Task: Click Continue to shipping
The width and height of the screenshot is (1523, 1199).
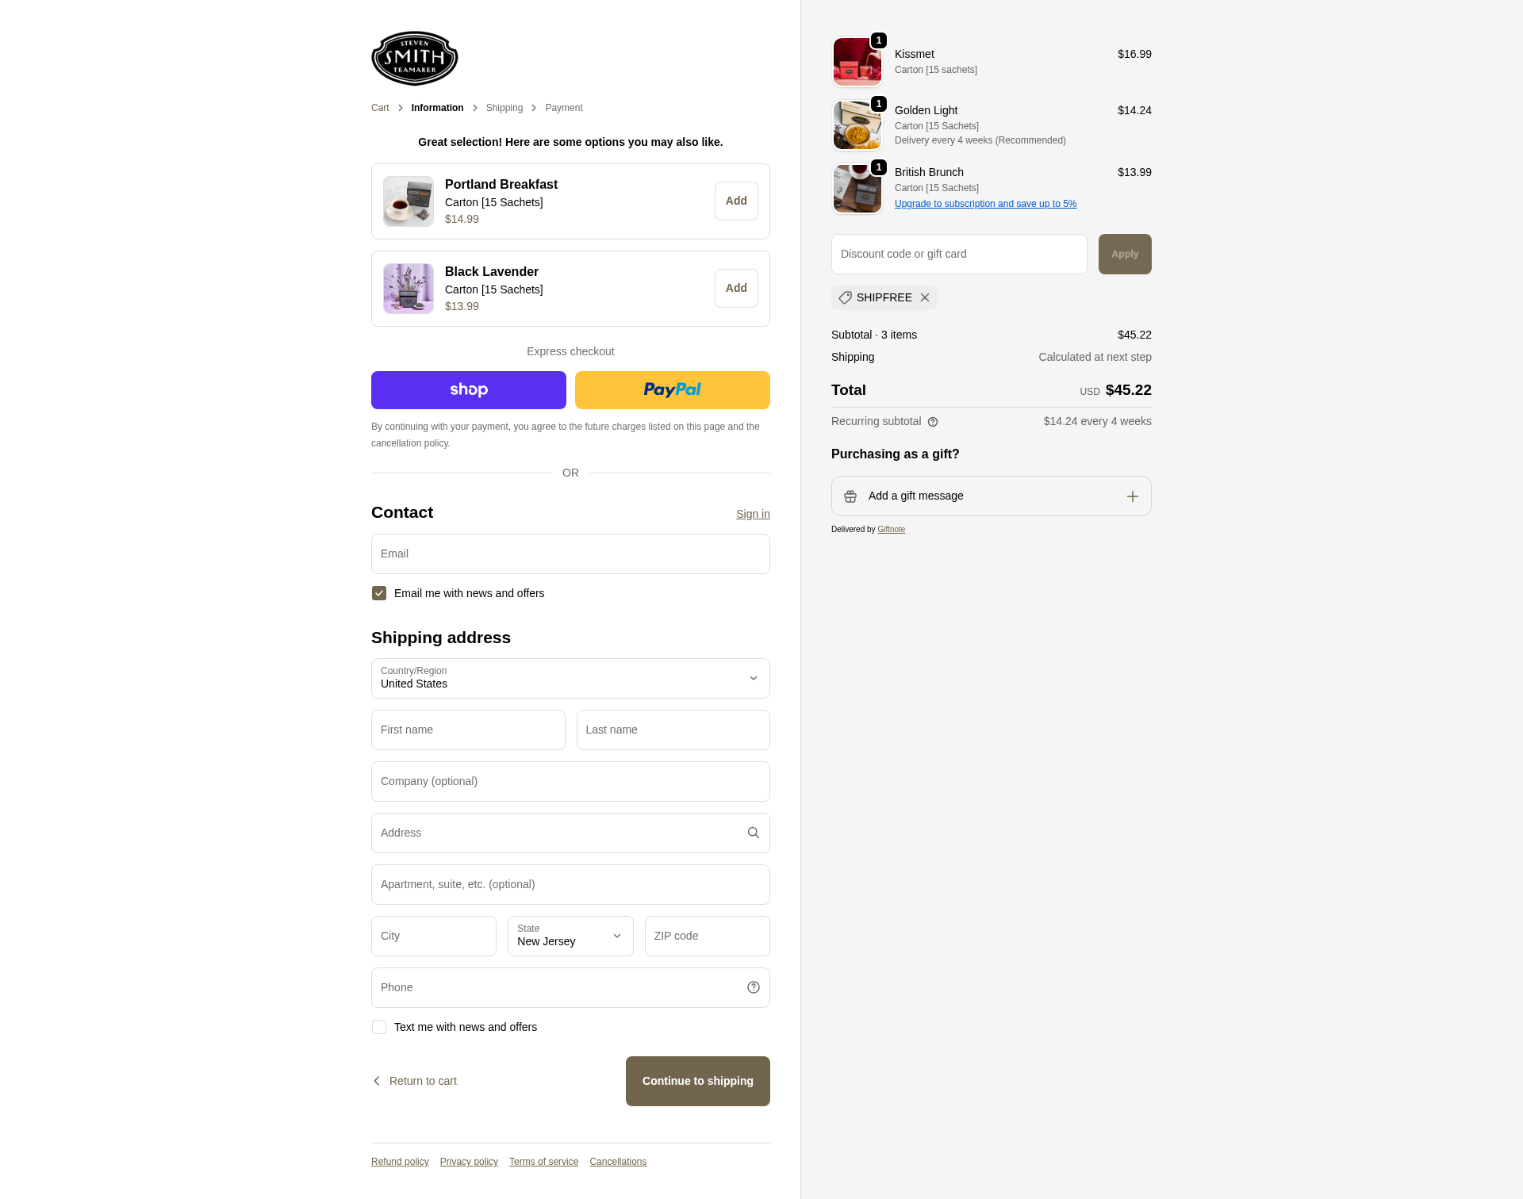Action: [x=698, y=1081]
